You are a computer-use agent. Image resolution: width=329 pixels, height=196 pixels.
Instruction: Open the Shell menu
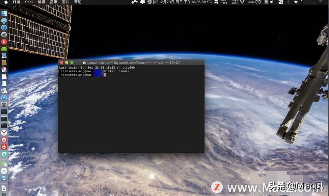[29, 2]
